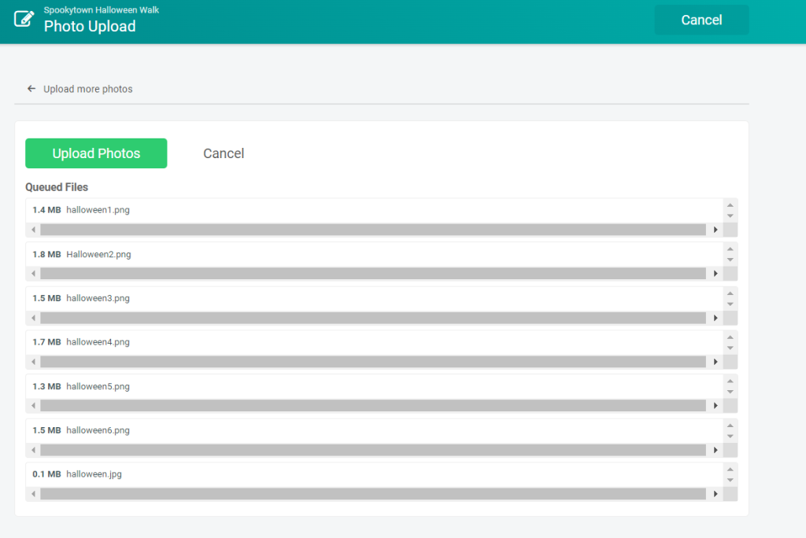Click scroll-down arrow in halloween1.png row
Screen dimensions: 806x538
pyautogui.click(x=730, y=216)
